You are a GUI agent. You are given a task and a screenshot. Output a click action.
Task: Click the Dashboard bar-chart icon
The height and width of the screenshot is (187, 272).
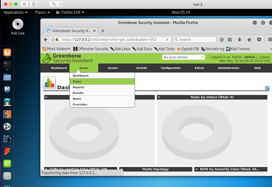(49, 83)
